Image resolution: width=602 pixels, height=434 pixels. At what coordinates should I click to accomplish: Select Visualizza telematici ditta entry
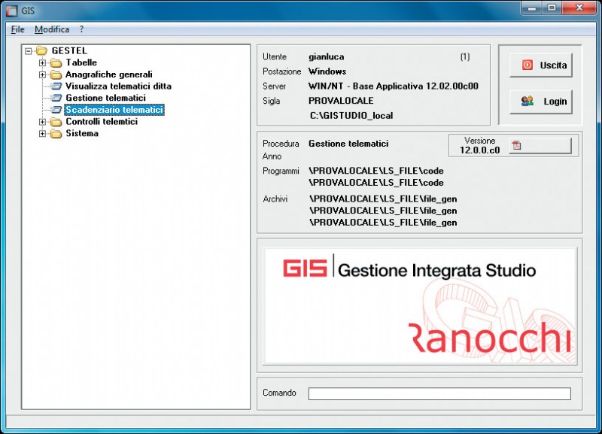[118, 86]
